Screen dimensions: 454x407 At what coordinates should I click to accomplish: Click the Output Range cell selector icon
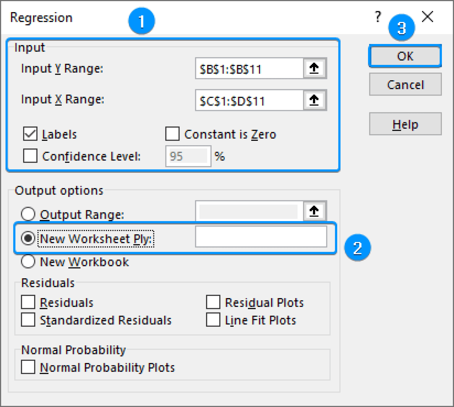[x=314, y=210]
